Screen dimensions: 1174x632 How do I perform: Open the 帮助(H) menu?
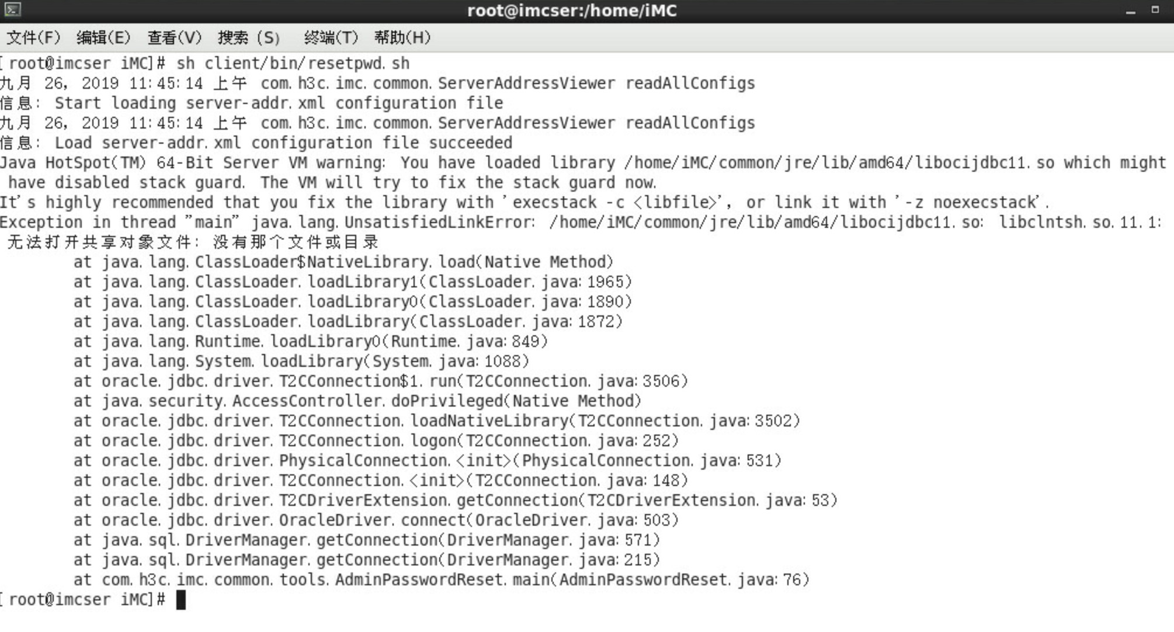[x=402, y=38]
